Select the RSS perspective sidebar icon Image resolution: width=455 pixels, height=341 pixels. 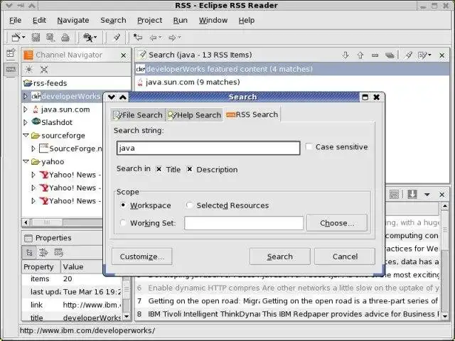pyautogui.click(x=11, y=70)
